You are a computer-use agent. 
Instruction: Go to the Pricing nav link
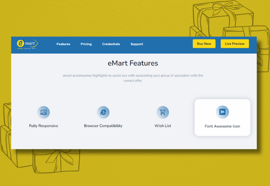tap(86, 44)
